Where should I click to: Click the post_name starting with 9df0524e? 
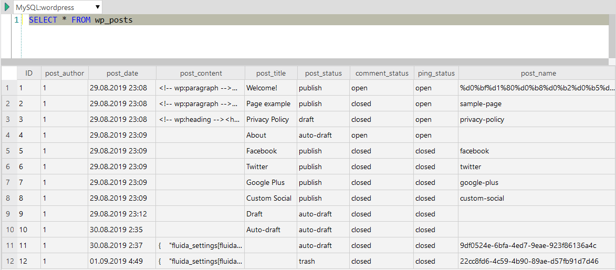[537, 245]
